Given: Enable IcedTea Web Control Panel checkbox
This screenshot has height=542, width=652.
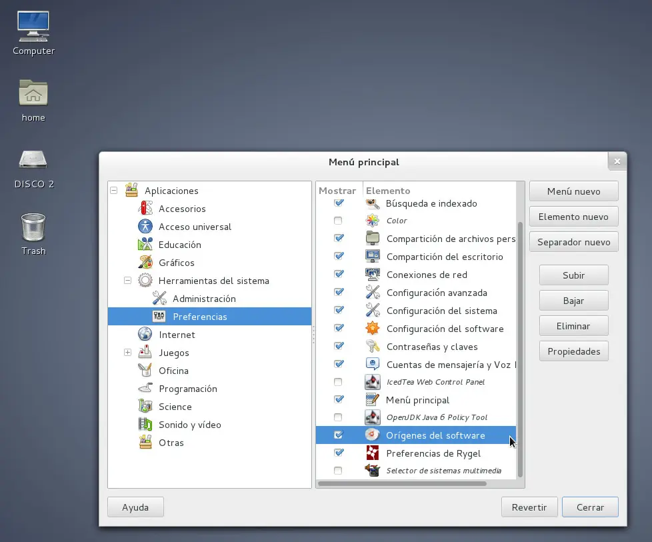Looking at the screenshot, I should point(338,382).
